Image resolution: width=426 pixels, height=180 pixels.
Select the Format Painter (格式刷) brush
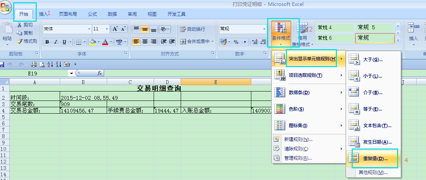point(27,41)
